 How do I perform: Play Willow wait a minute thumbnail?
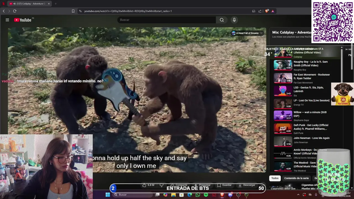[283, 116]
